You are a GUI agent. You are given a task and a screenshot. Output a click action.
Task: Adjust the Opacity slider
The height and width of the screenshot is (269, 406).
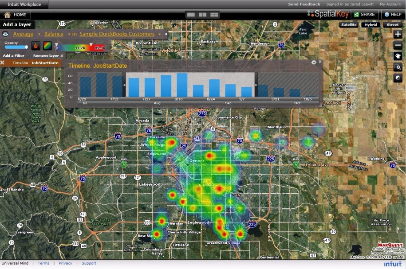pyautogui.click(x=16, y=47)
